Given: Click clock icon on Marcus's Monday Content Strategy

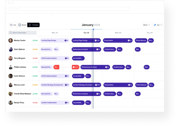Looking at the screenshot, I should pyautogui.click(x=66, y=85).
